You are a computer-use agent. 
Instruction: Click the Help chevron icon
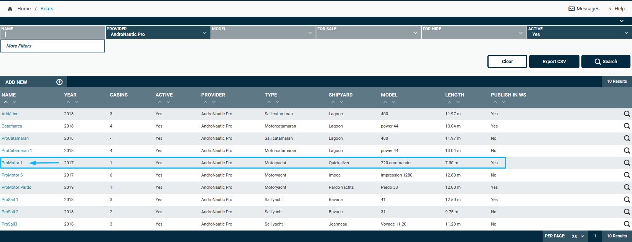pyautogui.click(x=610, y=9)
